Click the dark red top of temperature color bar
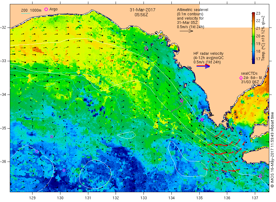Image resolution: width=276 pixels, height=202 pixels. [x=253, y=13]
